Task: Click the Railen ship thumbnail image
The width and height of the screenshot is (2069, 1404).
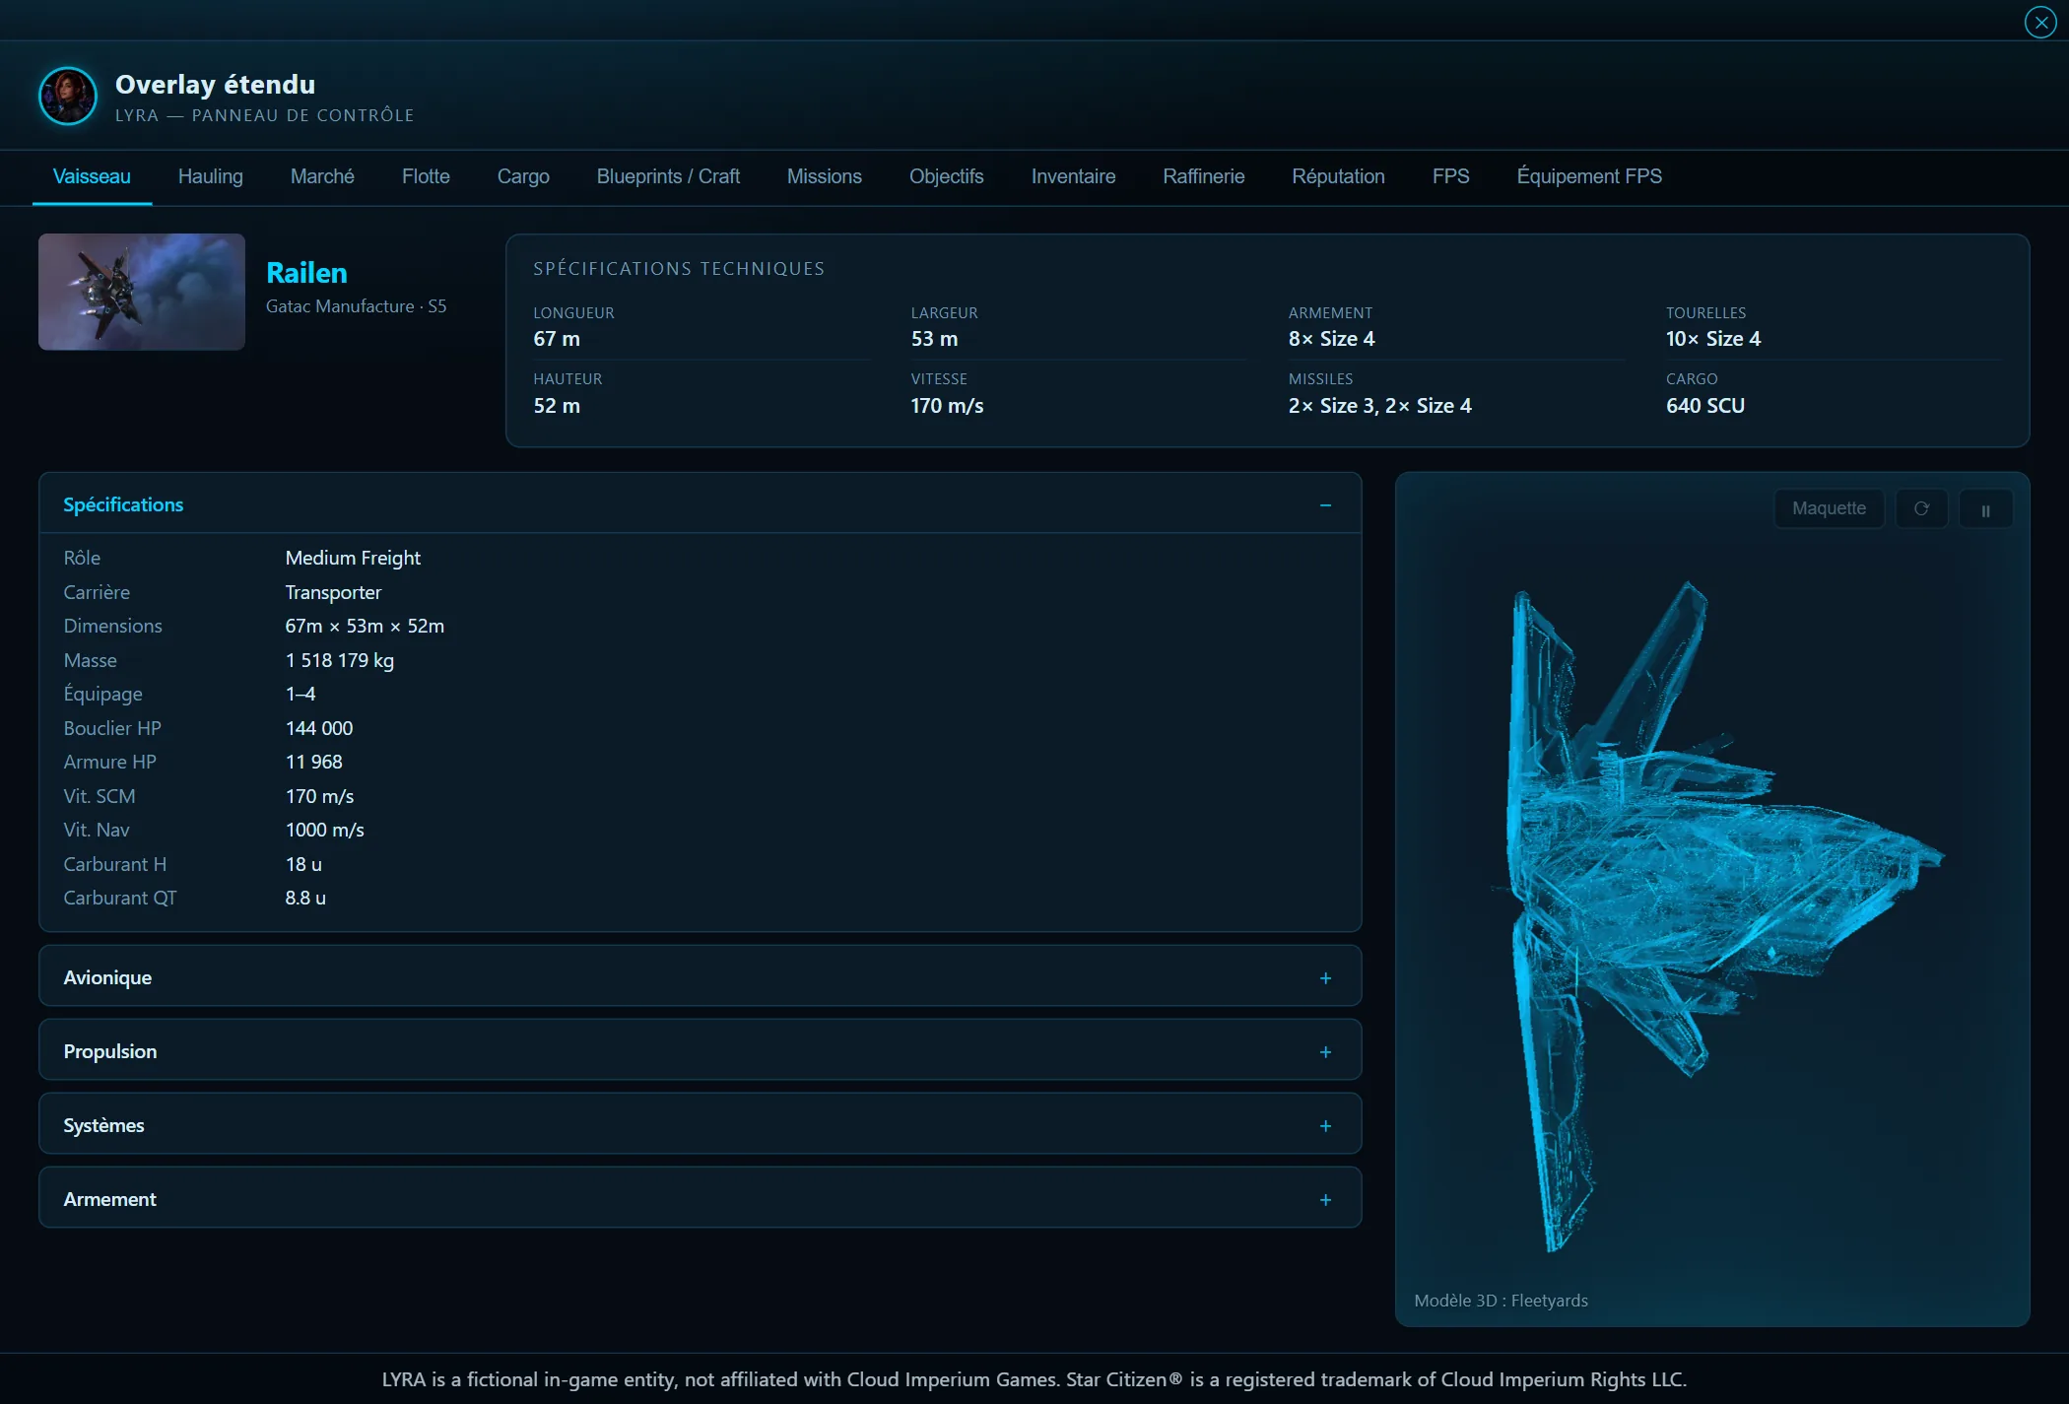Action: [x=142, y=292]
